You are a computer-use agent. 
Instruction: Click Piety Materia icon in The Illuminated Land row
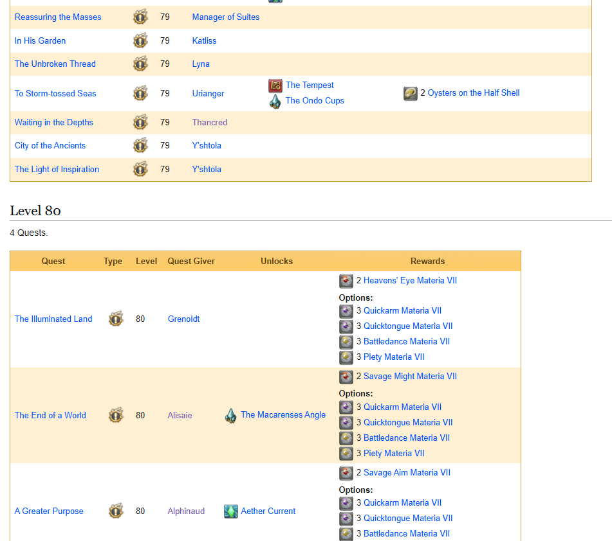[x=346, y=357]
